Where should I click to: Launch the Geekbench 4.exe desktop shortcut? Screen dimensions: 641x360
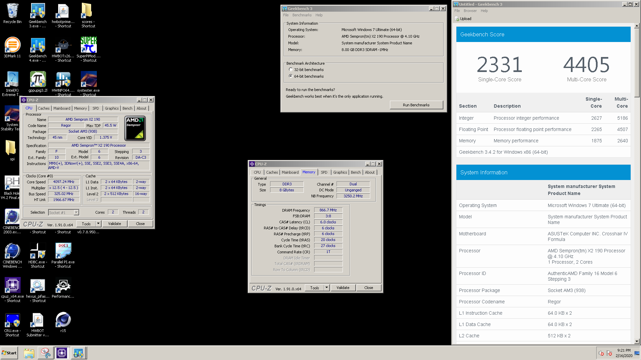point(37,49)
